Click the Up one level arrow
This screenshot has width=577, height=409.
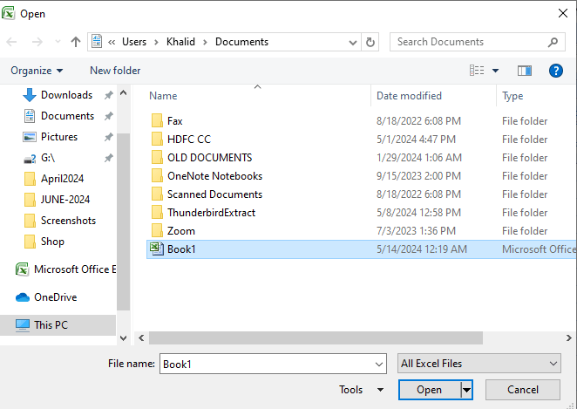[76, 42]
